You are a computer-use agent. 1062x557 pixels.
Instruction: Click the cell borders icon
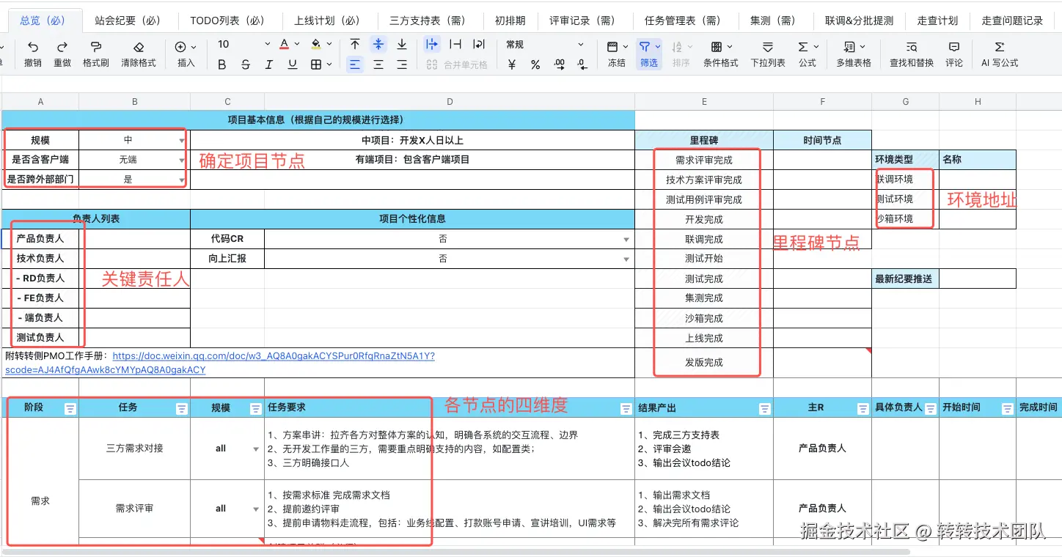(x=316, y=64)
